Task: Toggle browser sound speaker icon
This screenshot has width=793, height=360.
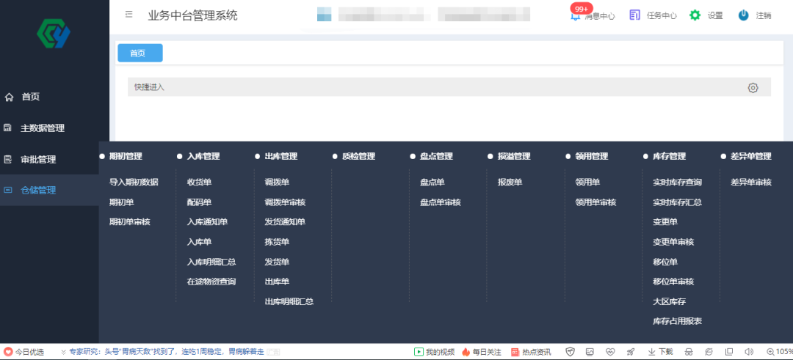Action: pyautogui.click(x=749, y=352)
